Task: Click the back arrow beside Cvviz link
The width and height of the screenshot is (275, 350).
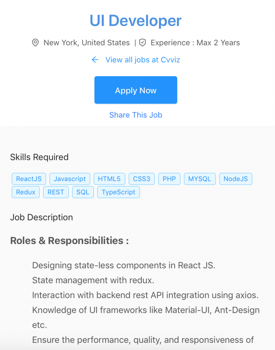Action: [95, 60]
